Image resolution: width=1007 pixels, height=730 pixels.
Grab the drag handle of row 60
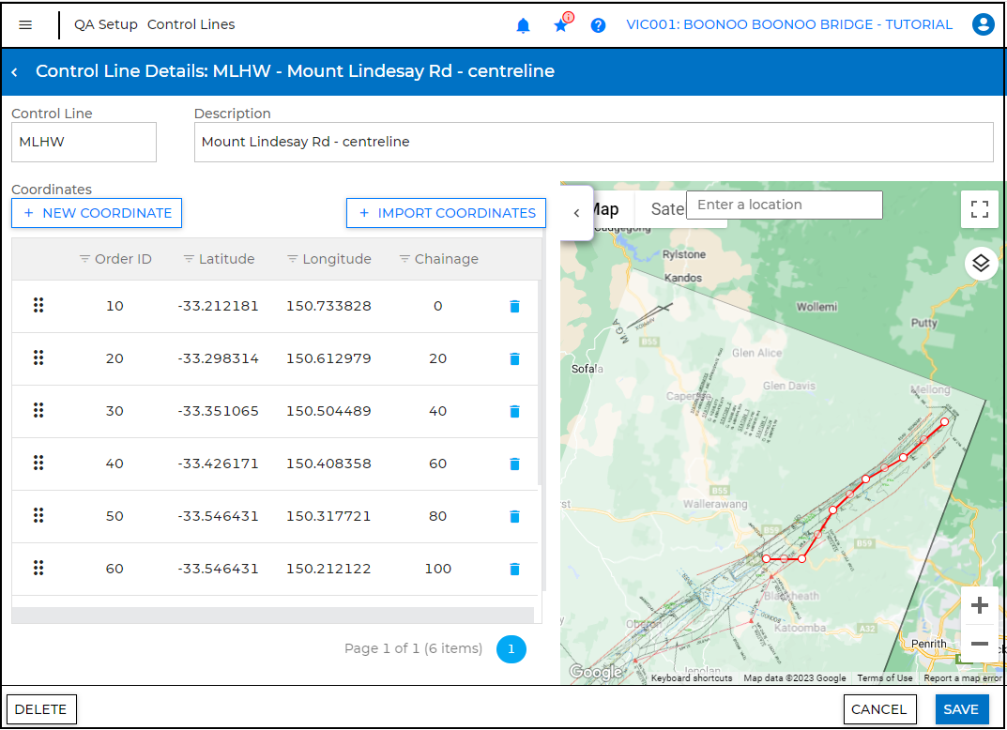click(38, 569)
